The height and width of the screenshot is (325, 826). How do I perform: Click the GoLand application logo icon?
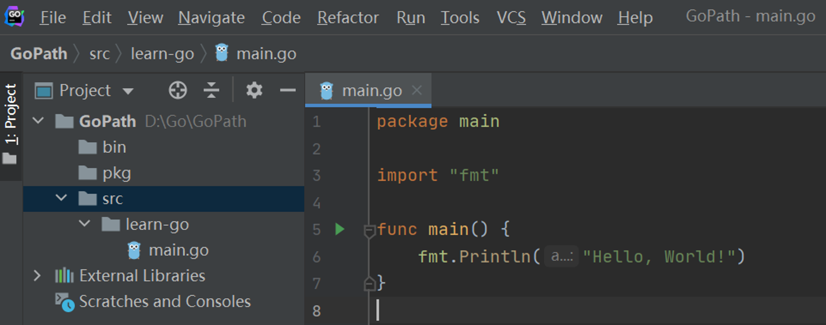point(14,17)
